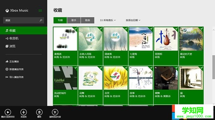Image resolution: width=215 pixels, height=120 pixels.
Task: Uncheck the 含笑 album checkmark
Action: 126,68
